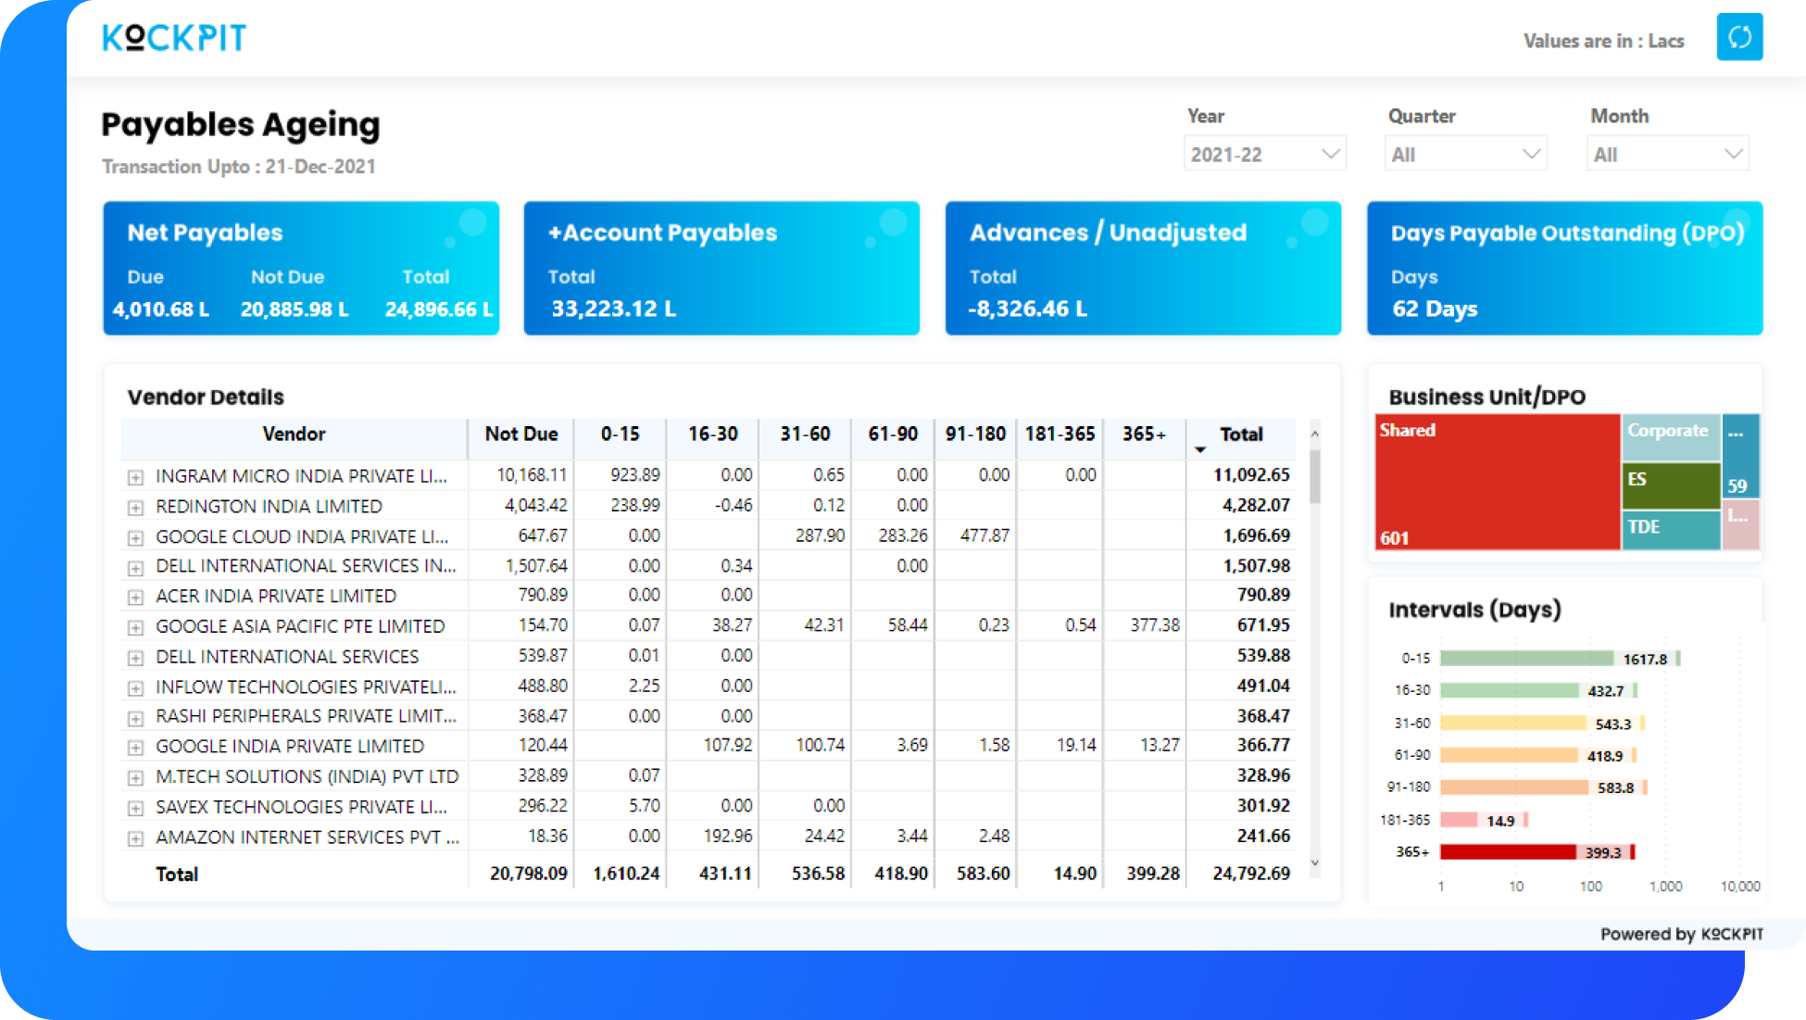Expand GOOGLE CLOUD INDIA row
Image resolution: width=1806 pixels, height=1020 pixels.
click(135, 538)
